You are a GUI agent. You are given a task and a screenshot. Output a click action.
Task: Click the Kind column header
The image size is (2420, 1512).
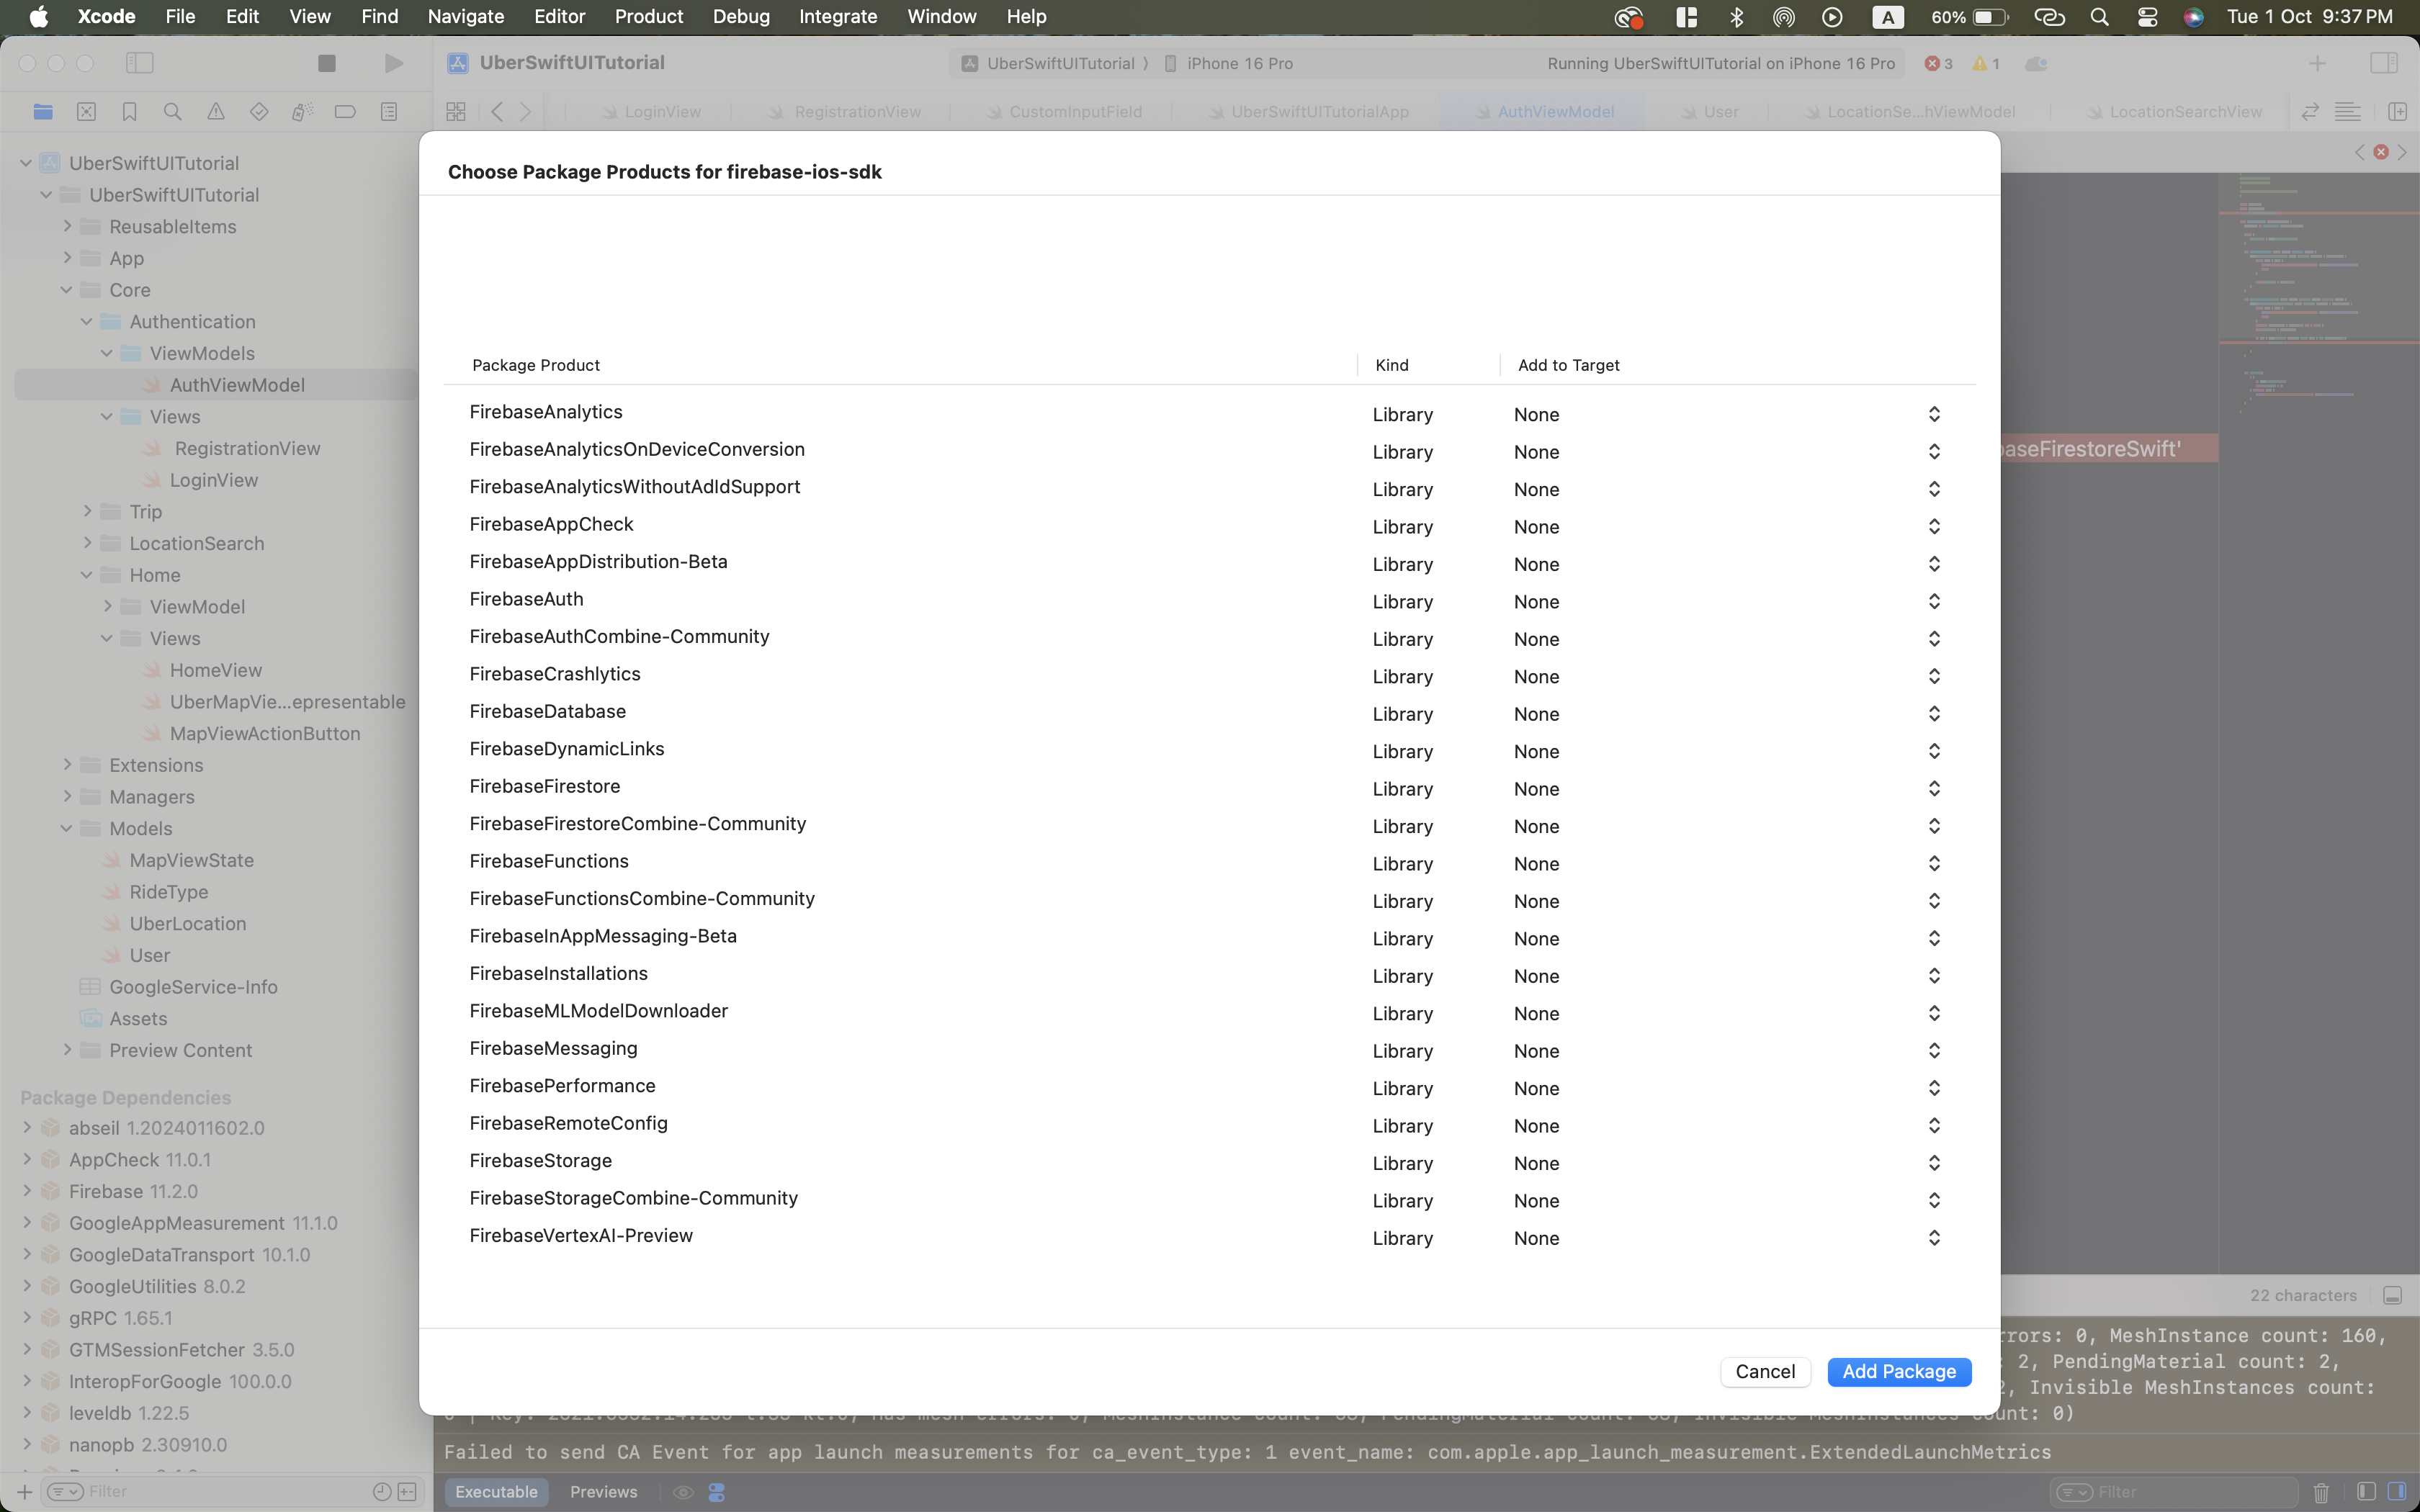click(x=1392, y=365)
